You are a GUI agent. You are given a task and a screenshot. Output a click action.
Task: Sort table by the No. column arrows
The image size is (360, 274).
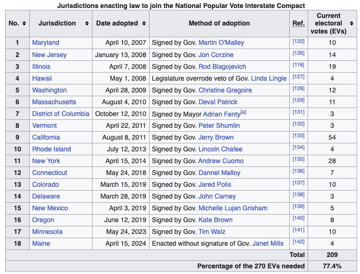pos(24,24)
